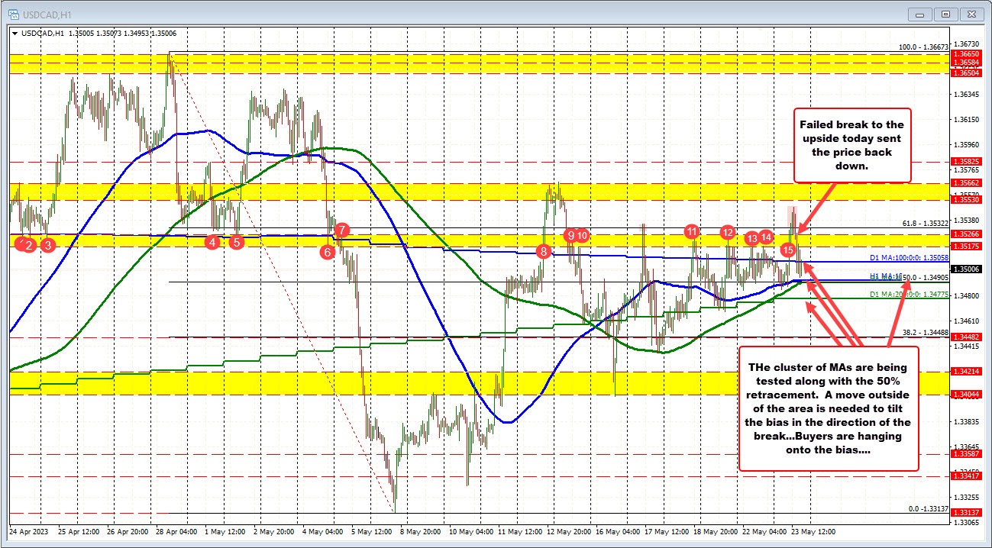Click the 1.33587 price level tag
The width and height of the screenshot is (992, 548).
pyautogui.click(x=966, y=454)
